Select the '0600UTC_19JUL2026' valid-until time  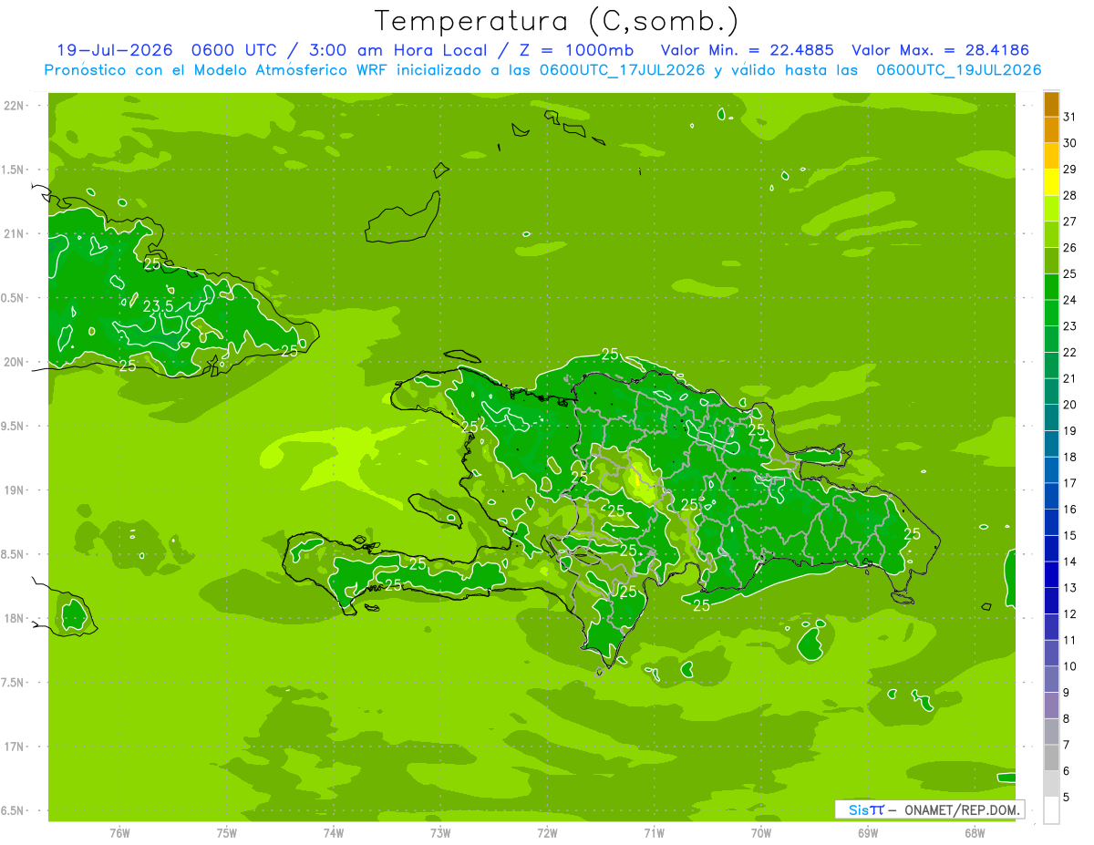coord(959,70)
